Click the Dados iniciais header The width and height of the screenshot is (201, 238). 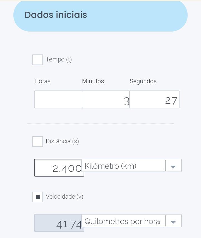coord(56,15)
